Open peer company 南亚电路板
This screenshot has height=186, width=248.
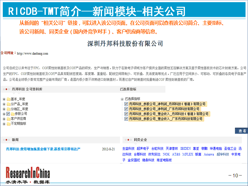point(164,160)
